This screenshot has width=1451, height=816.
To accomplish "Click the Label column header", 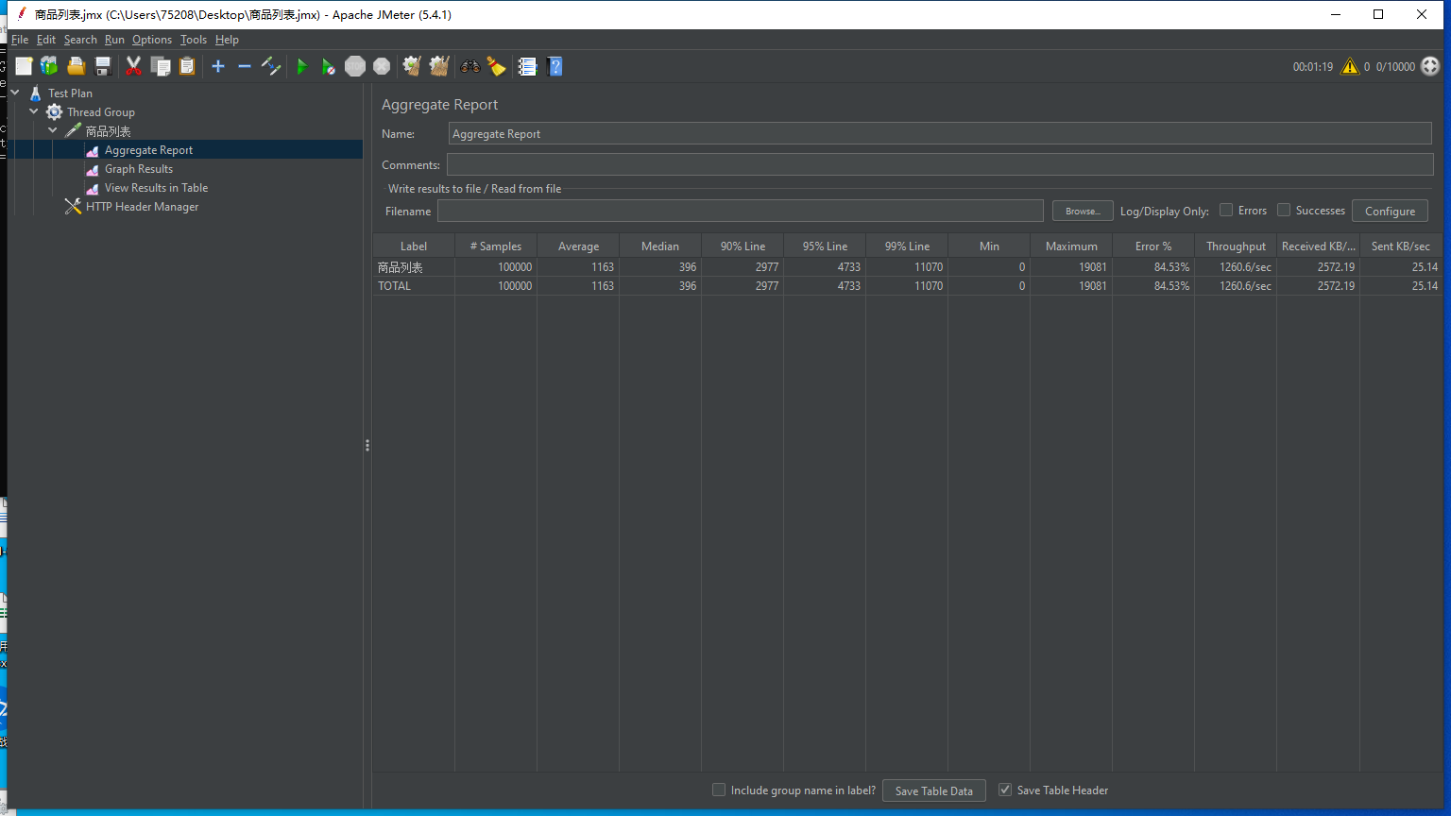I will [x=414, y=246].
